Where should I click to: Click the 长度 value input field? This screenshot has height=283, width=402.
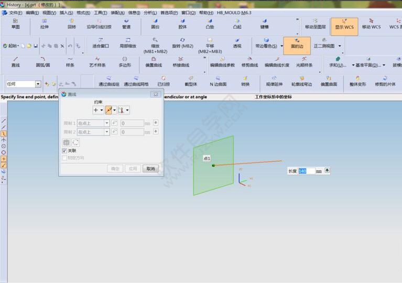tap(307, 171)
